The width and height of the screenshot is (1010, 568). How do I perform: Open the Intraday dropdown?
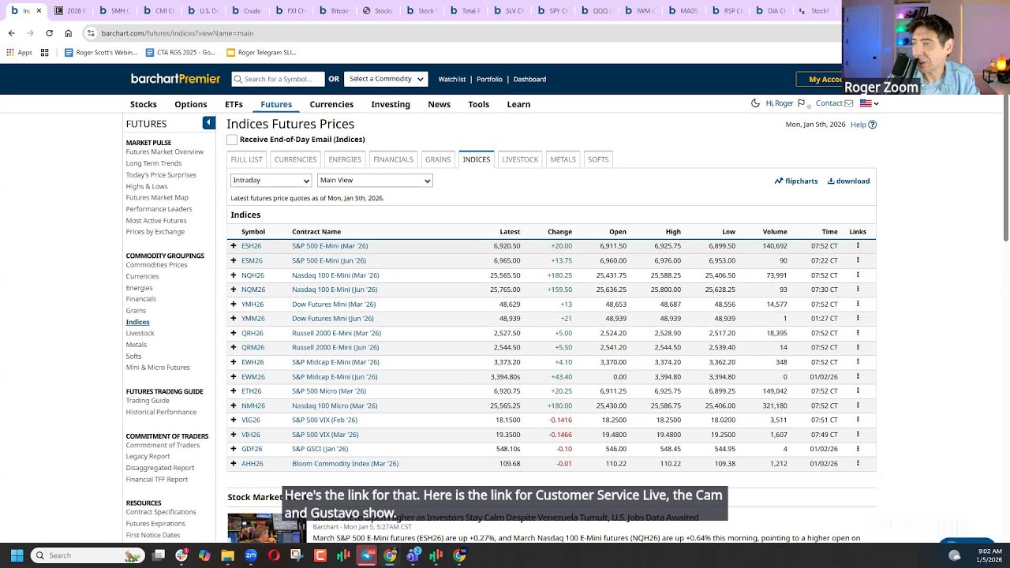click(271, 181)
